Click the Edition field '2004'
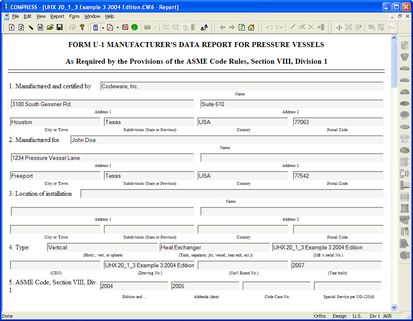The width and height of the screenshot is (413, 321). coord(134,286)
